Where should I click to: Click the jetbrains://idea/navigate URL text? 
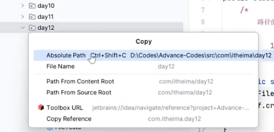(170, 108)
